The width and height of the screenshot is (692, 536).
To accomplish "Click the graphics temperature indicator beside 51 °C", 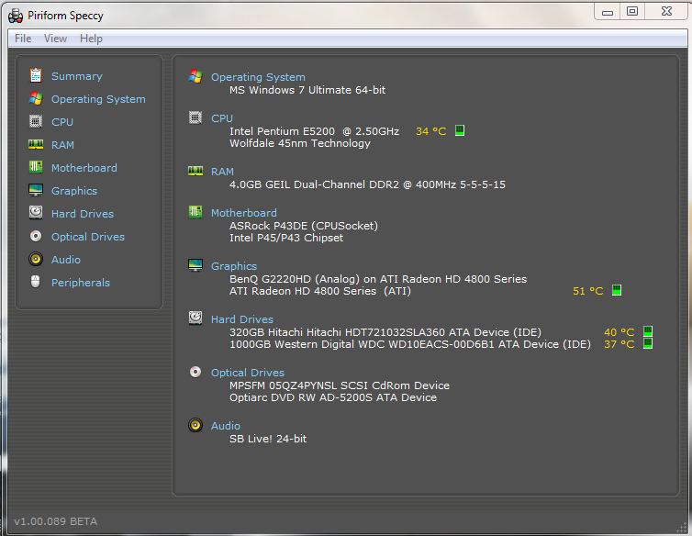I will coord(617,291).
